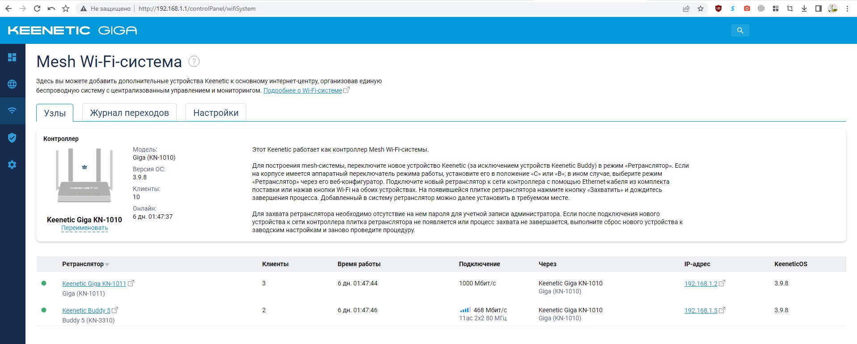Open the Wi-Fi networks section in the sidebar
Viewport: 857px width, 344px height.
tap(12, 110)
